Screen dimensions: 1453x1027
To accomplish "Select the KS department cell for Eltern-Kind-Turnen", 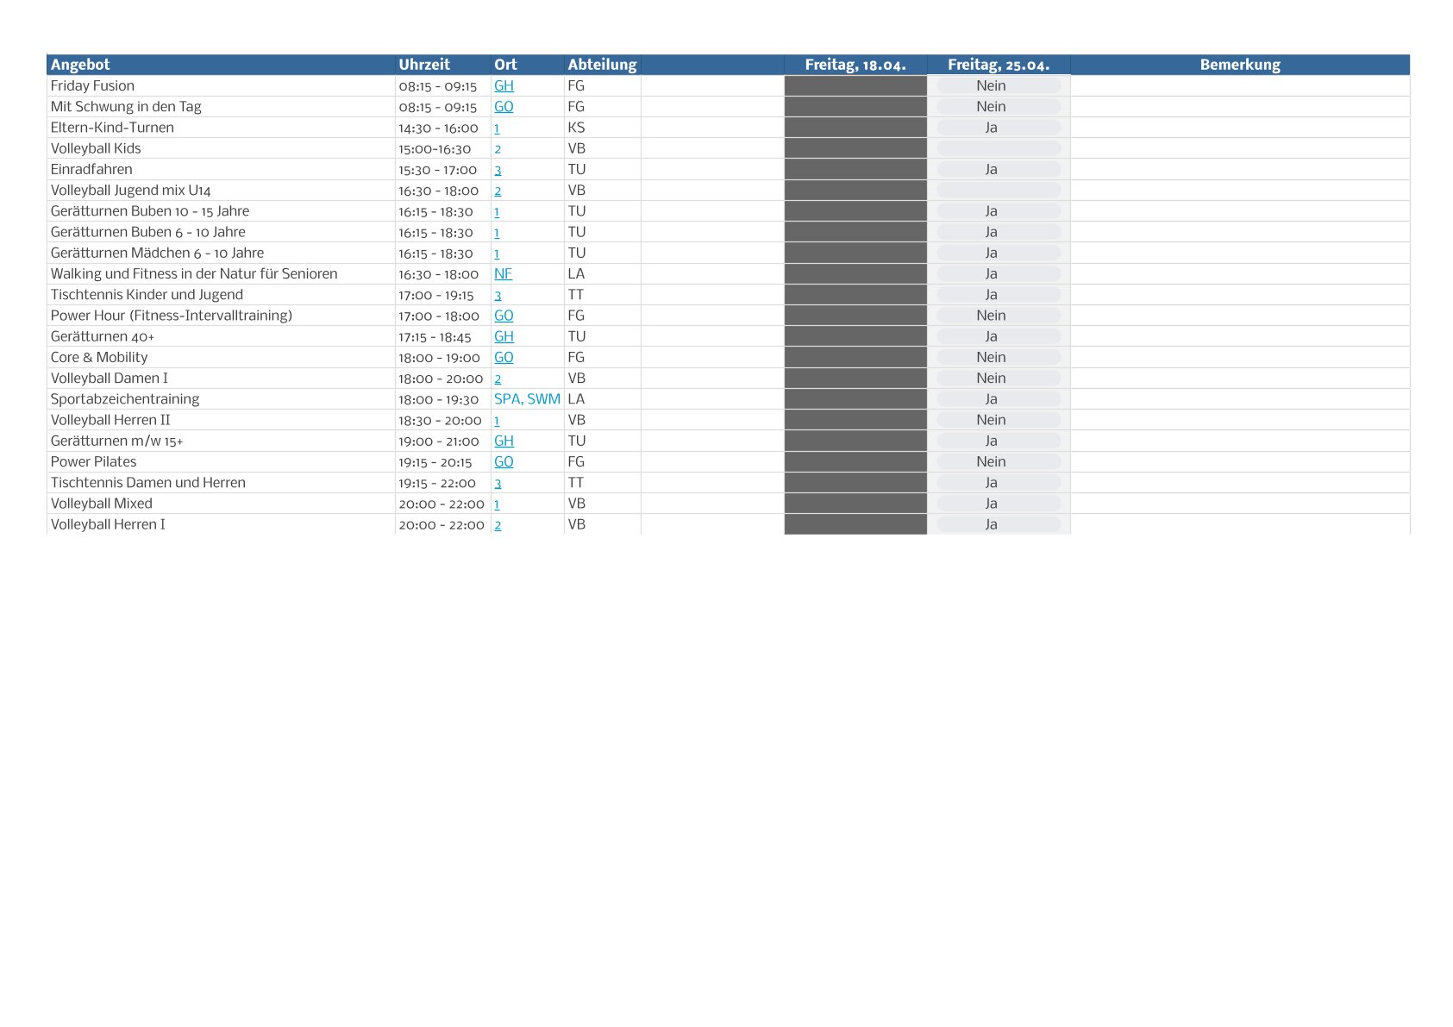I will [x=603, y=128].
